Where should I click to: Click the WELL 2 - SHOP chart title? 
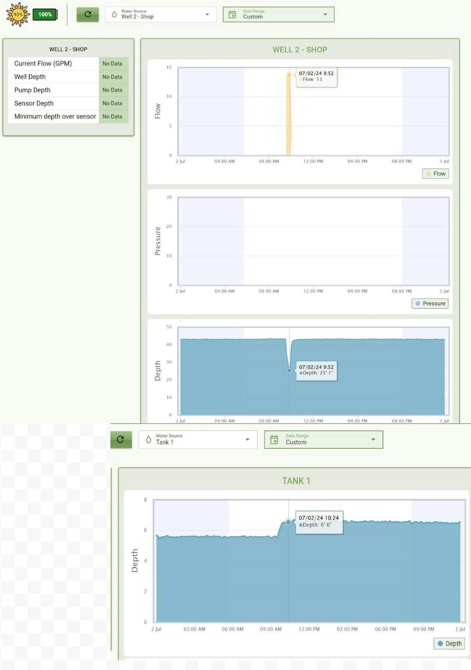point(300,50)
